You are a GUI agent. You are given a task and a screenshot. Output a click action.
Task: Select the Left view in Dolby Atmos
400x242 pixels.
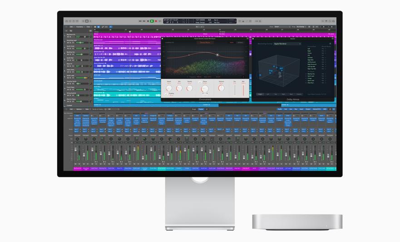pos(268,94)
